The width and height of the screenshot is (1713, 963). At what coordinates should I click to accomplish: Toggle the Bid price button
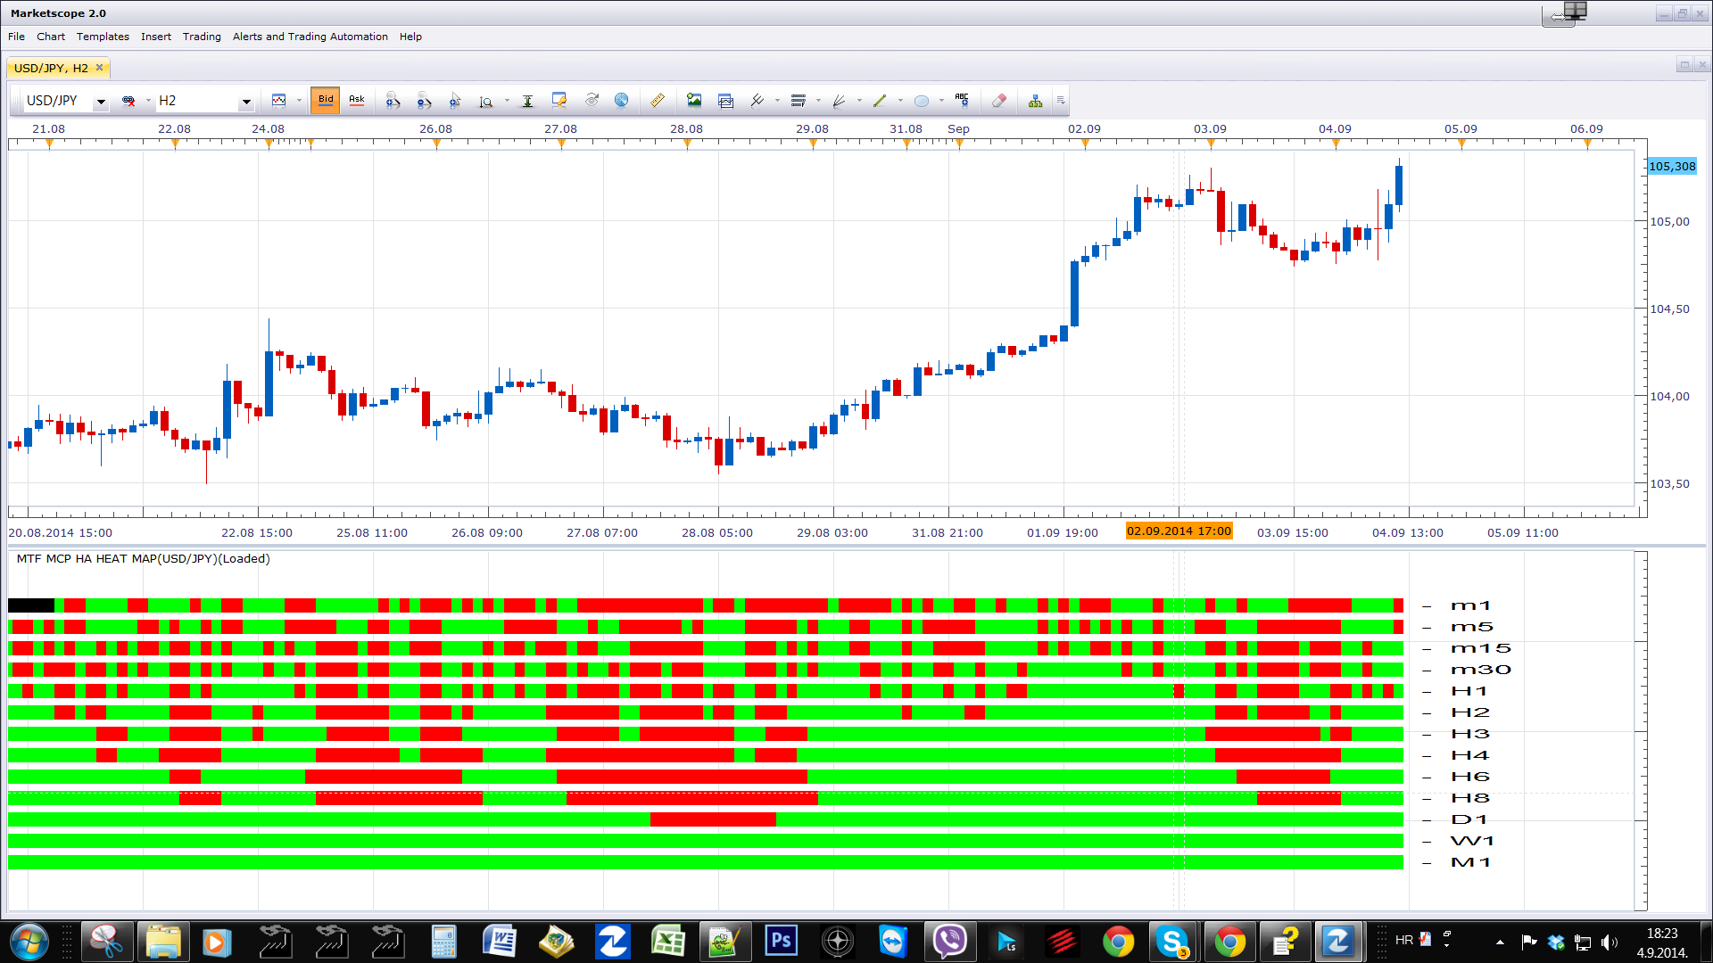click(326, 101)
